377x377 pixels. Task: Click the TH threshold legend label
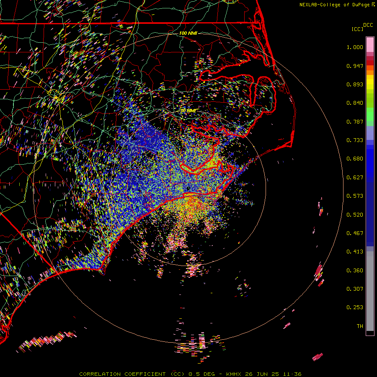pyautogui.click(x=360, y=326)
